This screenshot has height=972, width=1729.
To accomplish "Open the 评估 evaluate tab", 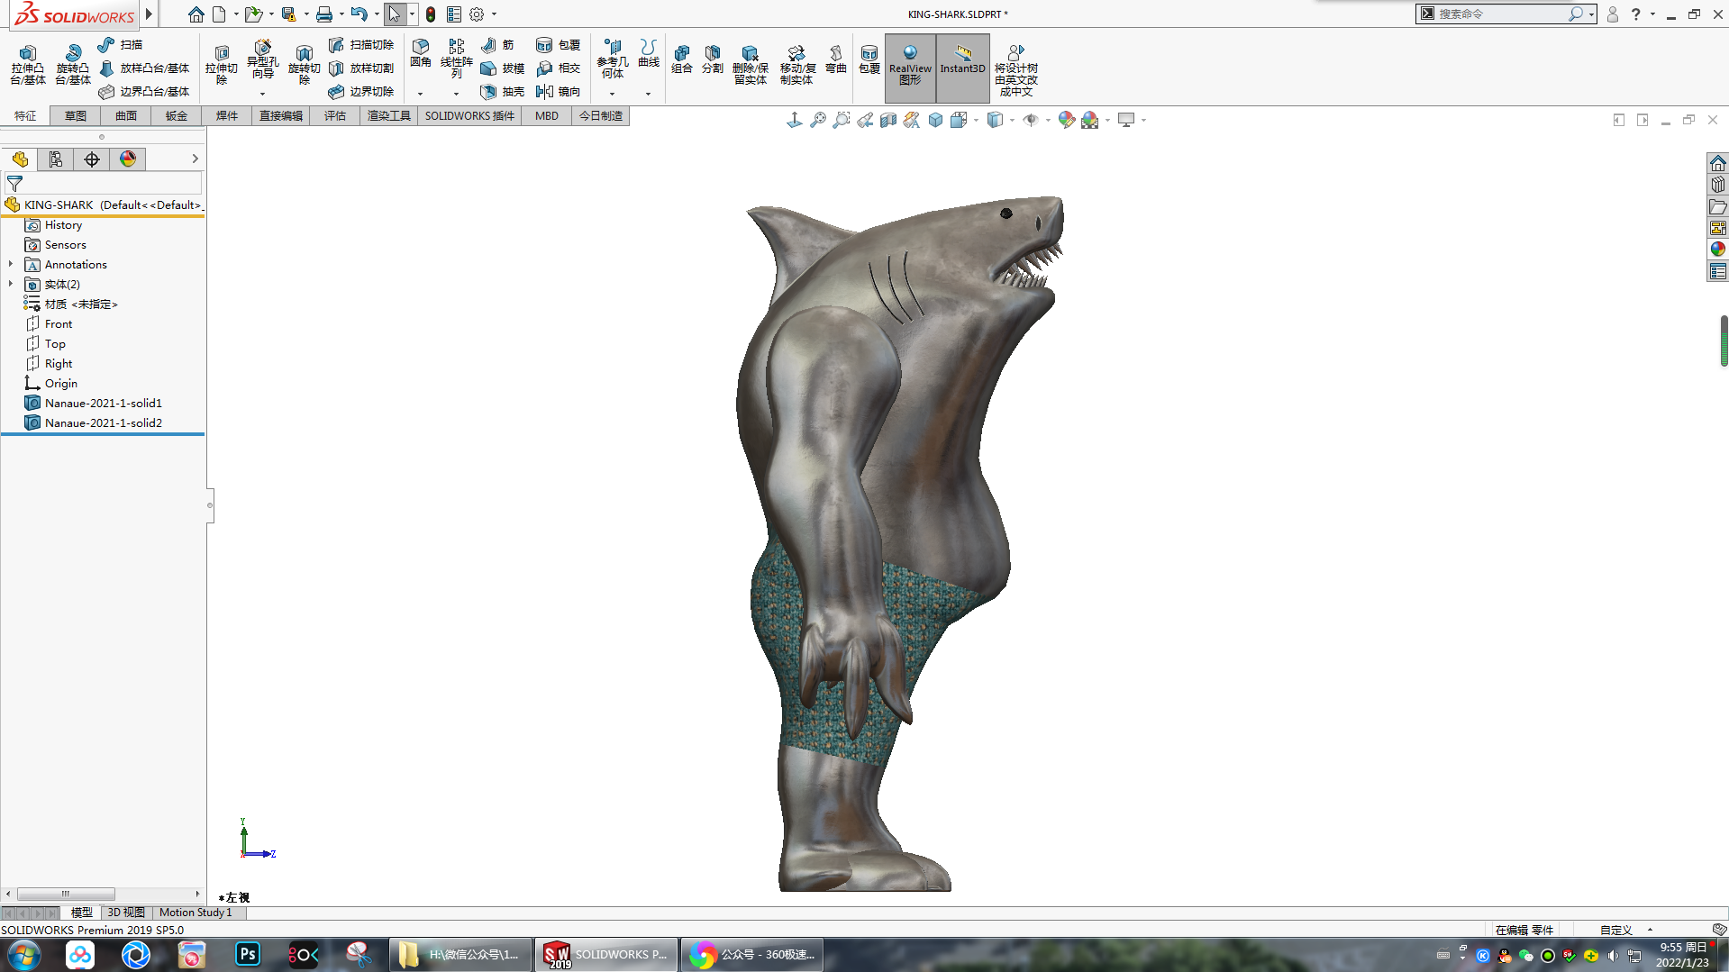I will (335, 116).
